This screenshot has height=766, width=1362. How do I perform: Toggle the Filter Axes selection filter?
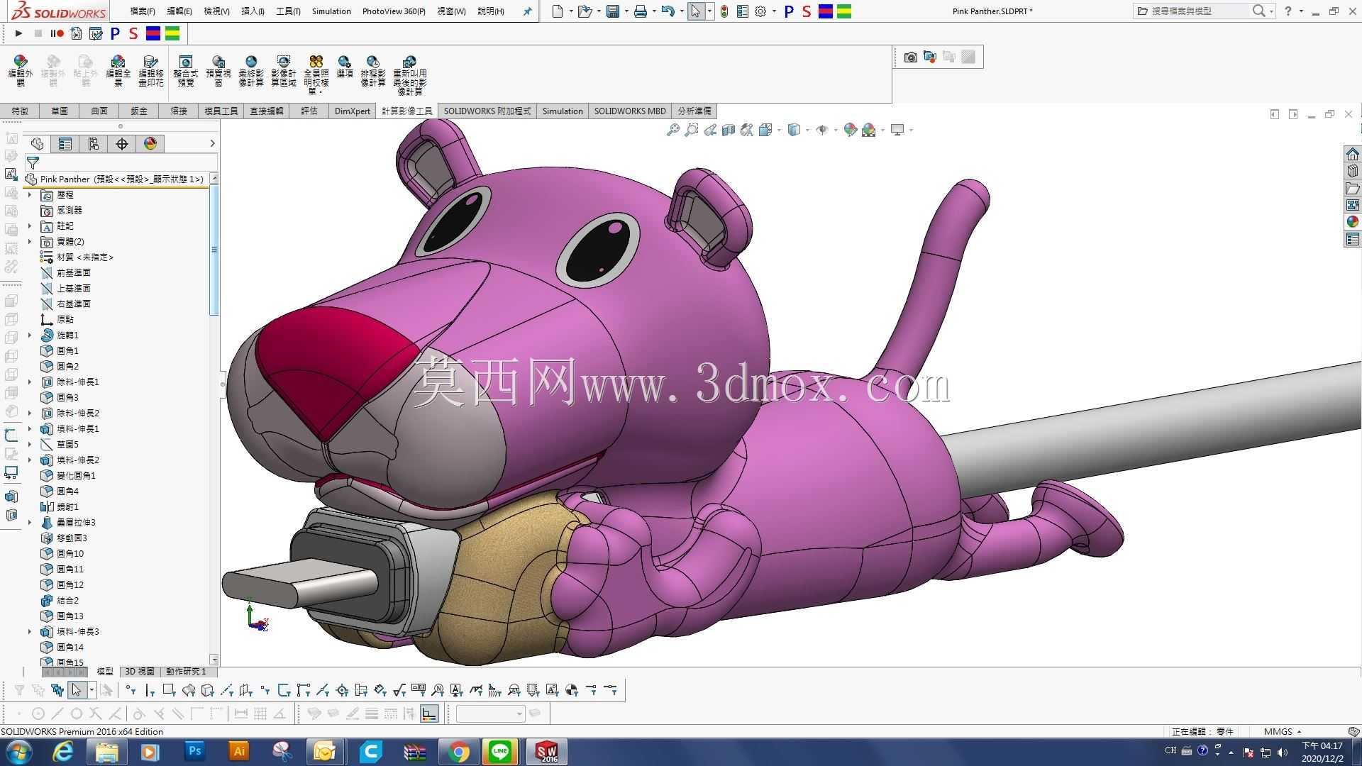pyautogui.click(x=227, y=690)
